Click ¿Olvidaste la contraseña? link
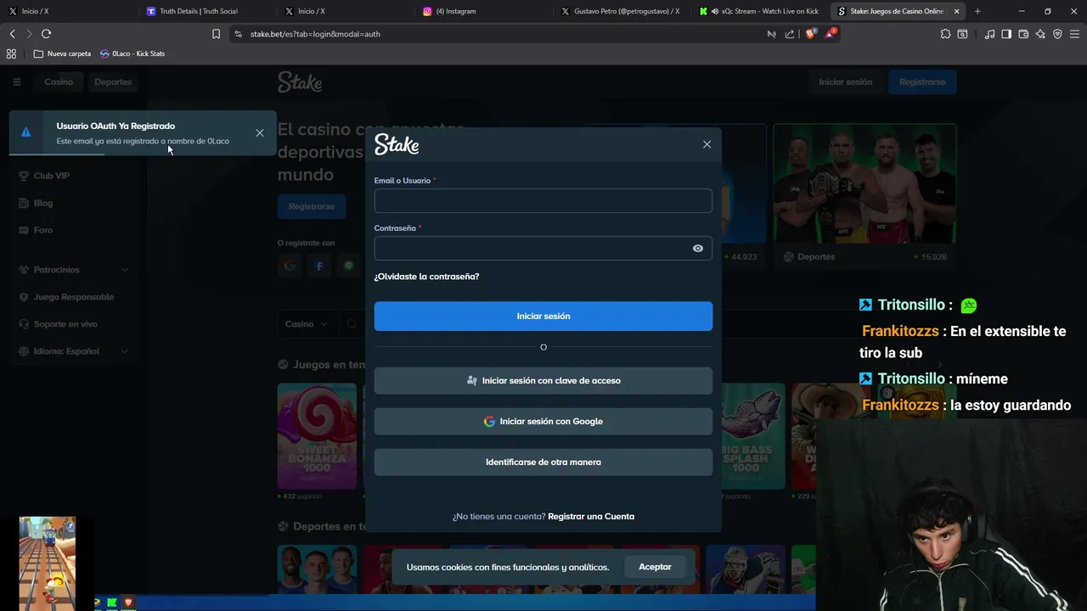 [x=426, y=277]
